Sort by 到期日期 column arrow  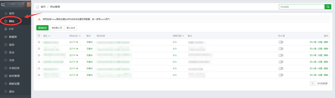183,36
